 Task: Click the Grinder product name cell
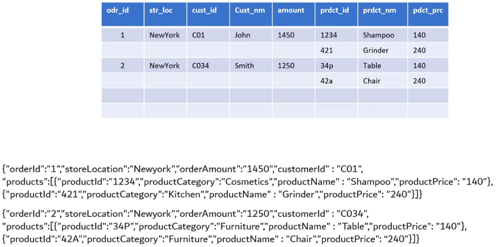(376, 50)
